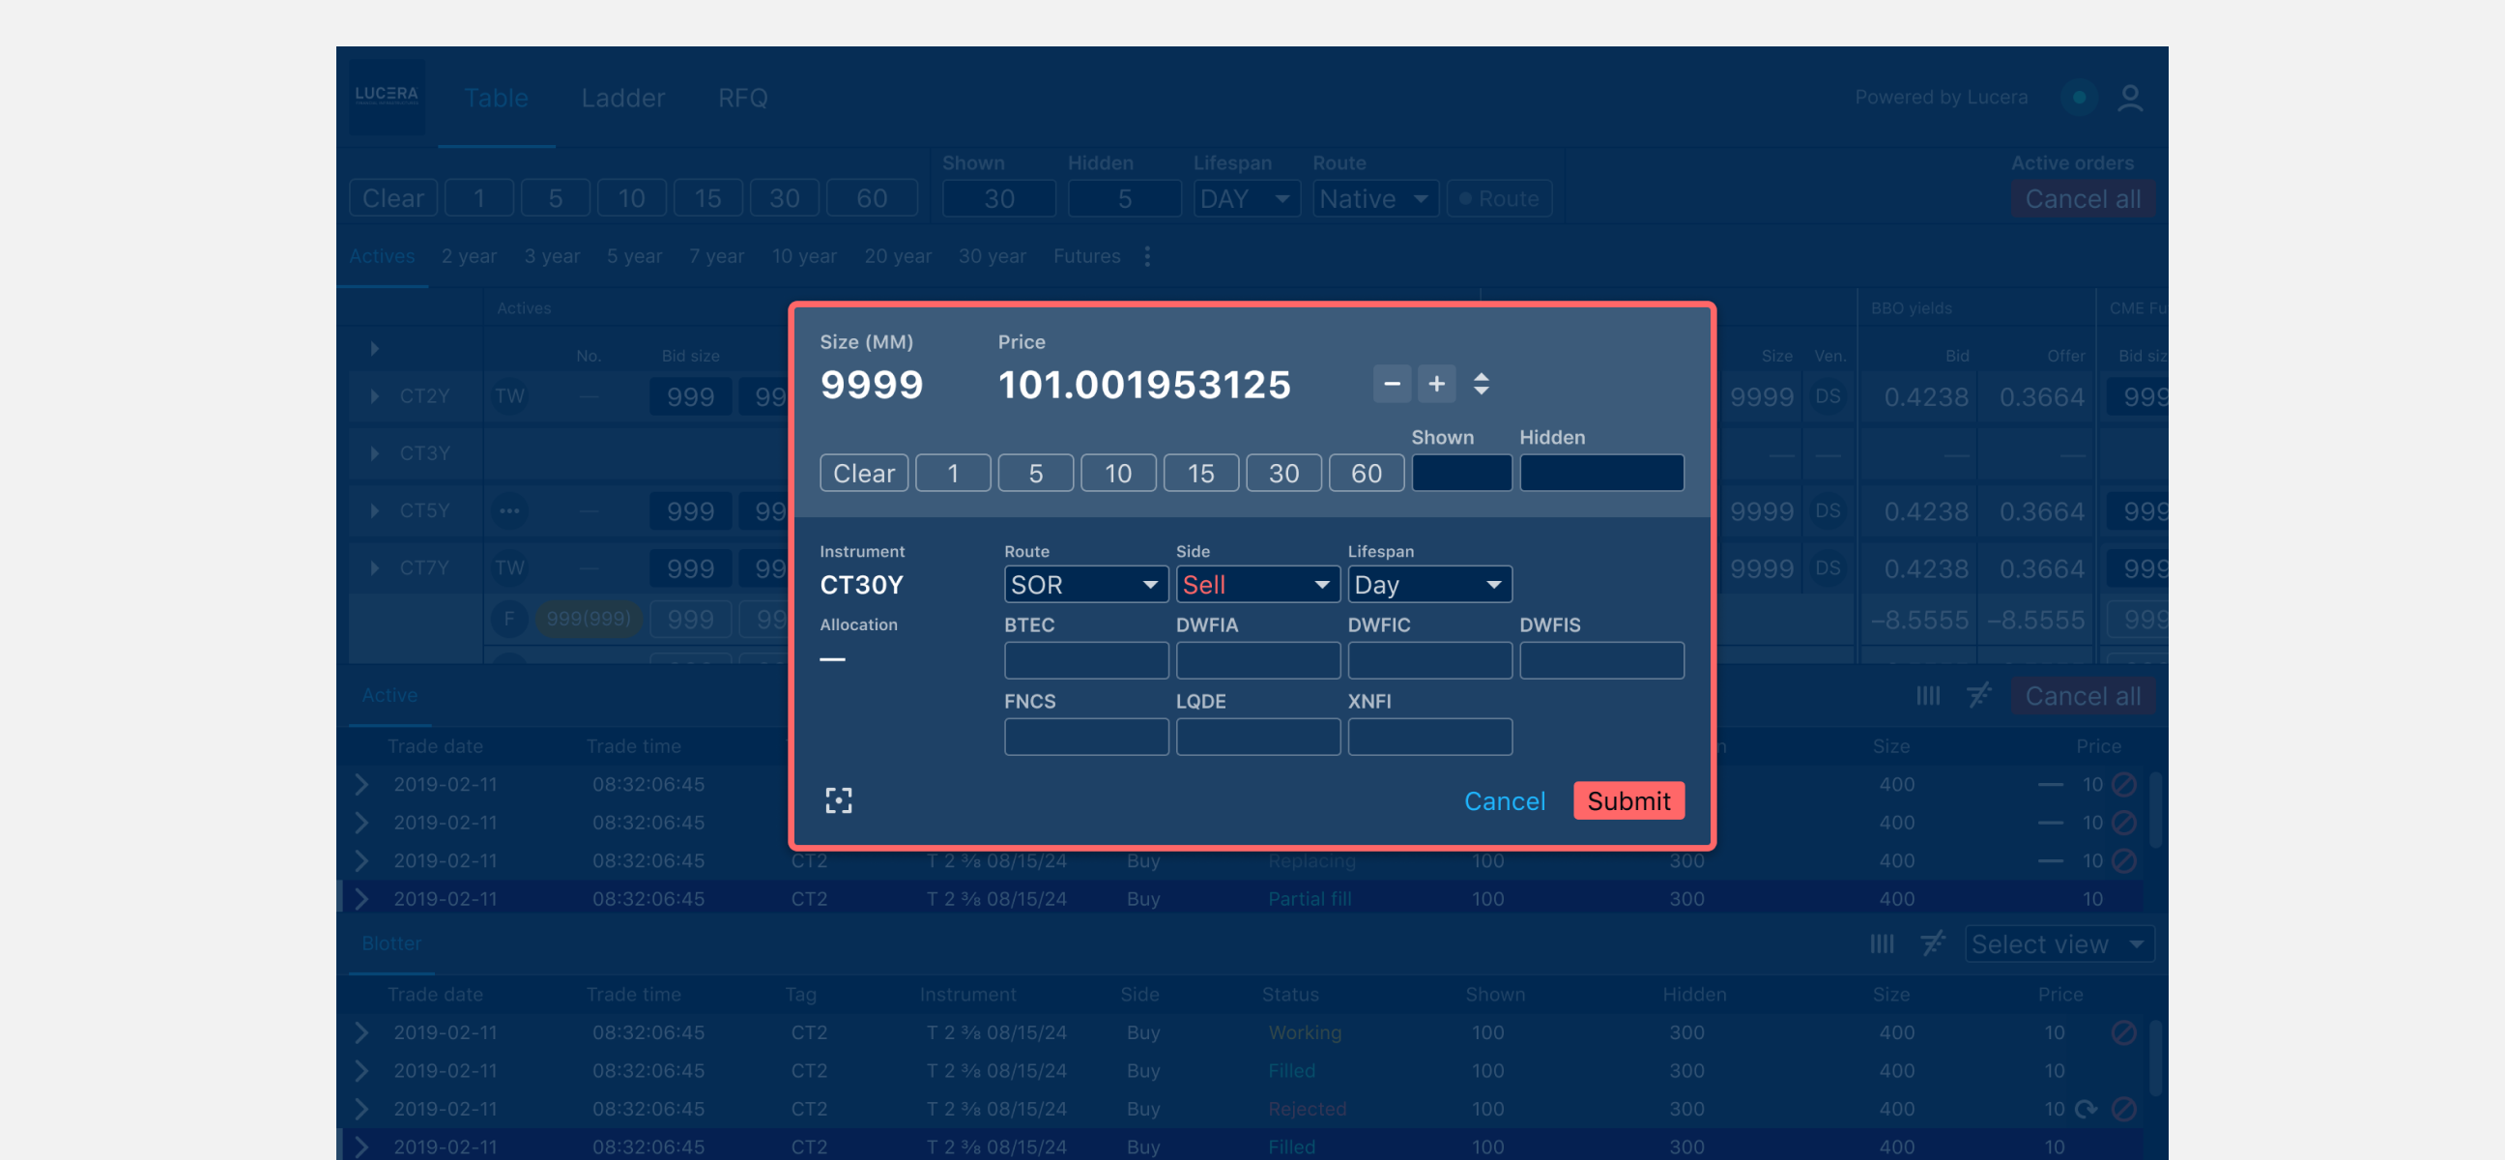Toggle the Route switch in toolbar
The height and width of the screenshot is (1160, 2505).
1499,199
